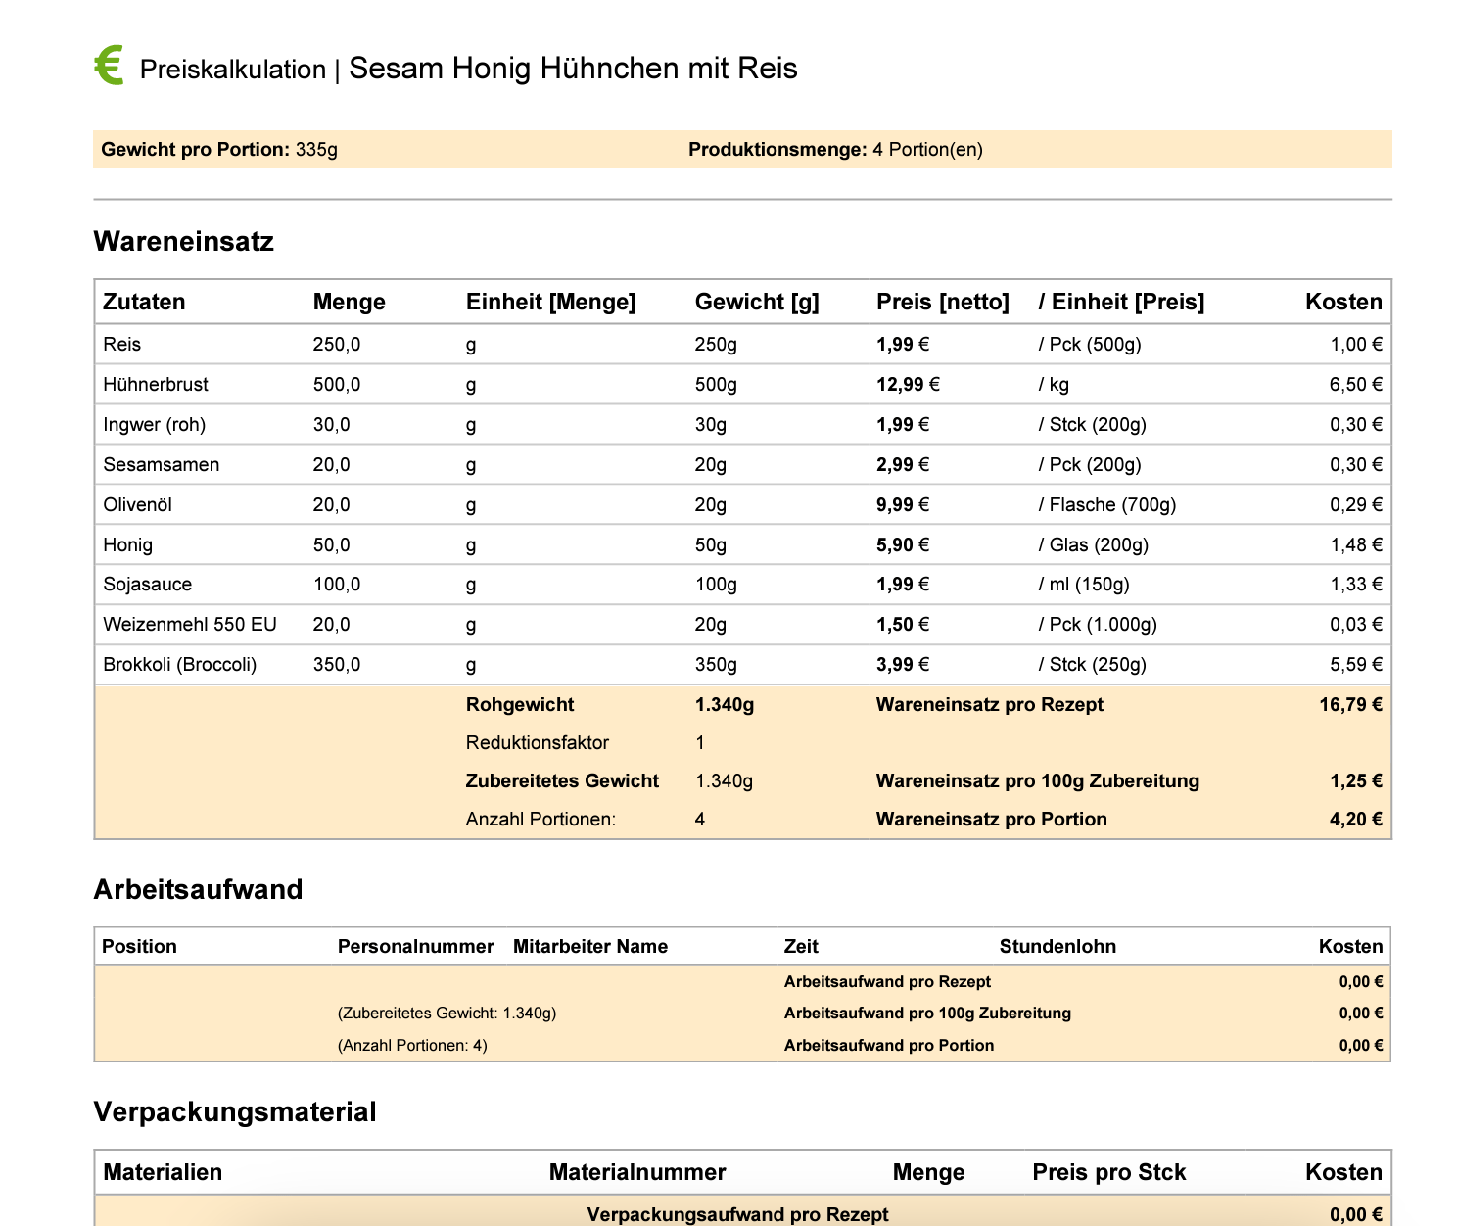
Task: Select the 'Olivenöl' ingredient cell
Action: pos(137,505)
